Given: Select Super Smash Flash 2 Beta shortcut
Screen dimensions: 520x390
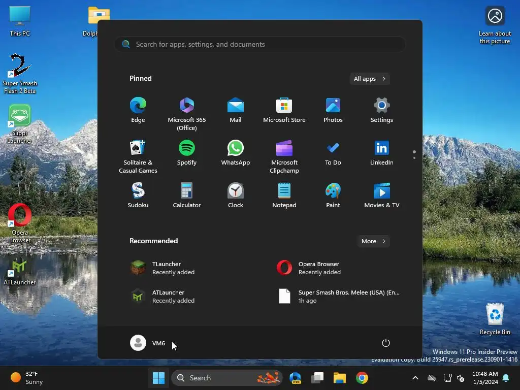Looking at the screenshot, I should [x=20, y=74].
